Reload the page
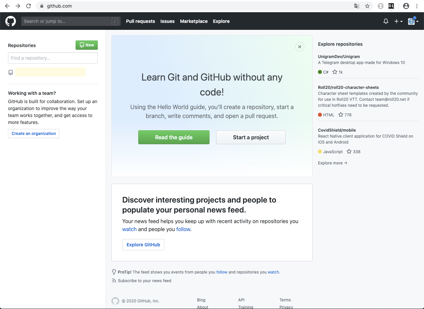 pos(29,6)
